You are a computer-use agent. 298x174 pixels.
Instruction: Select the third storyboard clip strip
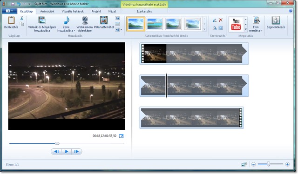[191, 118]
